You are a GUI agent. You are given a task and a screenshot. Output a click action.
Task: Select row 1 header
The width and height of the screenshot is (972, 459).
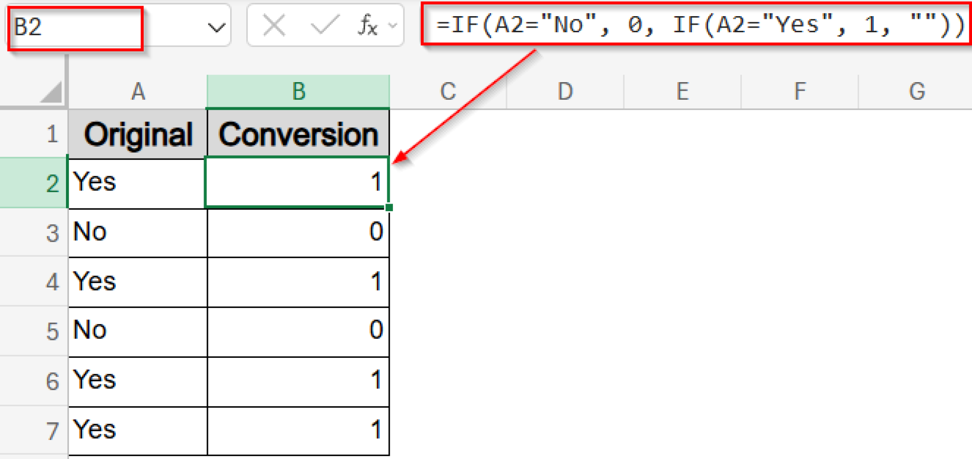(52, 134)
